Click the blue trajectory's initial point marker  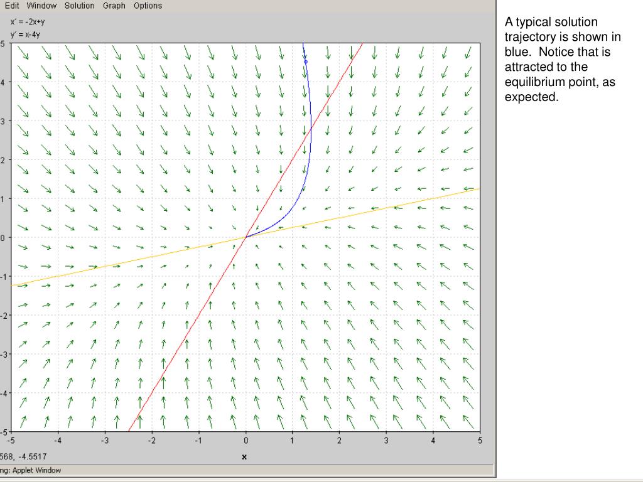pyautogui.click(x=306, y=62)
